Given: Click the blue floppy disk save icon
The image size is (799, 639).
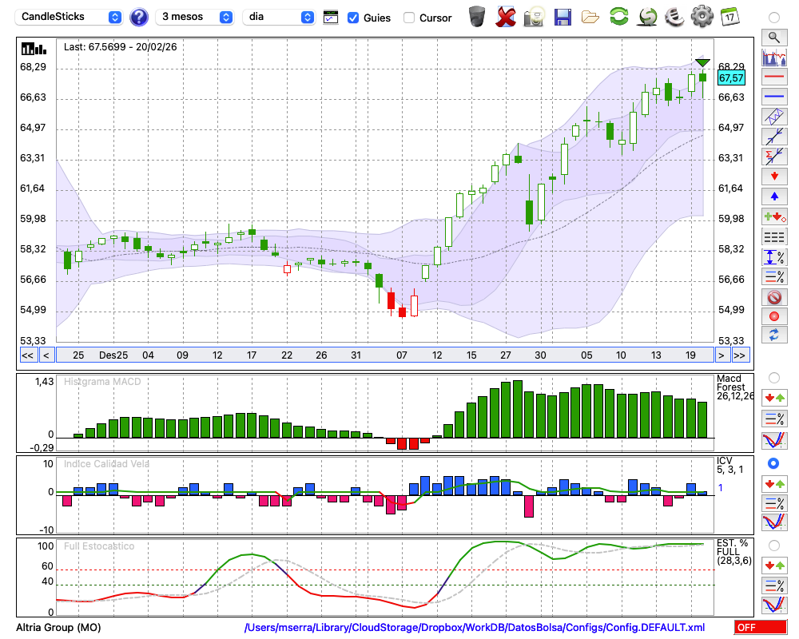Looking at the screenshot, I should [x=562, y=16].
